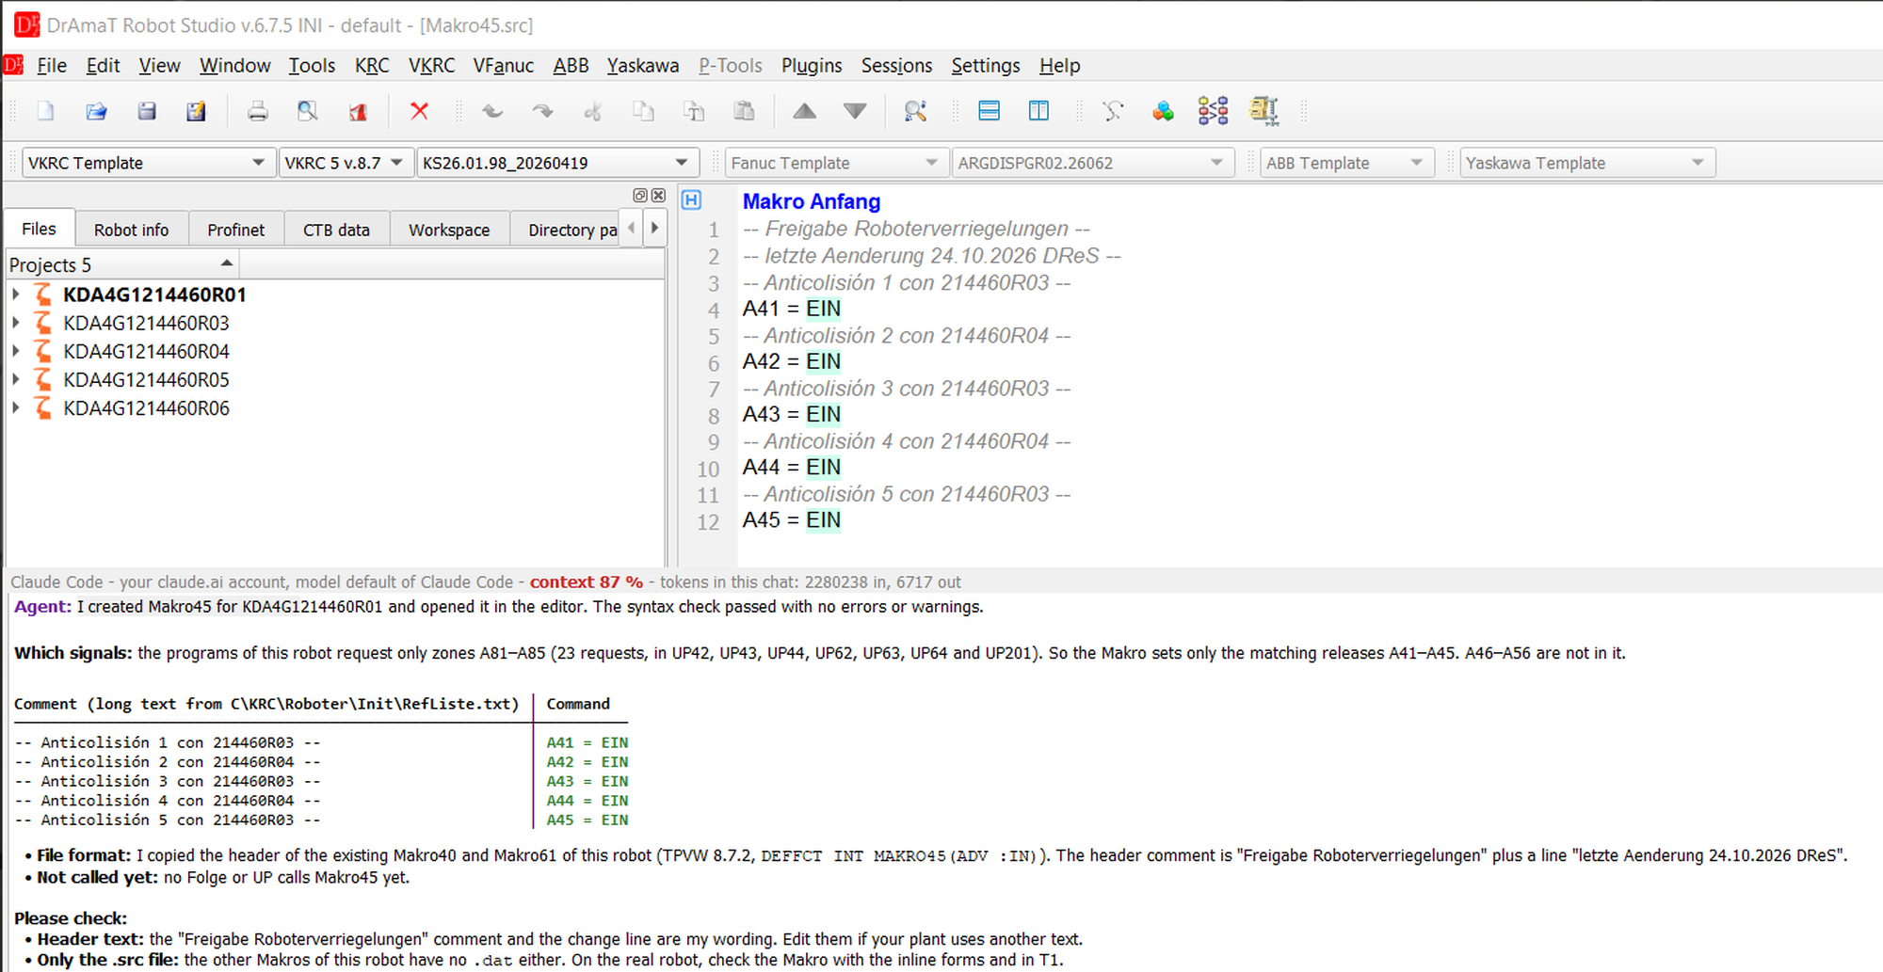Click the colored spheres icon

pyautogui.click(x=1163, y=111)
